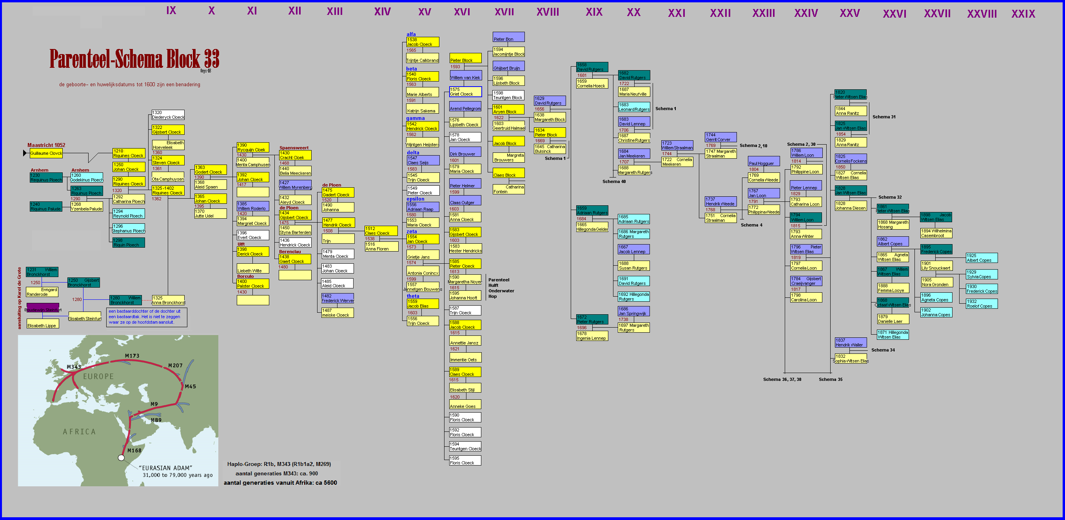The width and height of the screenshot is (1065, 520).
Task: Click the purple Boudewijn Steinfurt box
Action: [43, 308]
